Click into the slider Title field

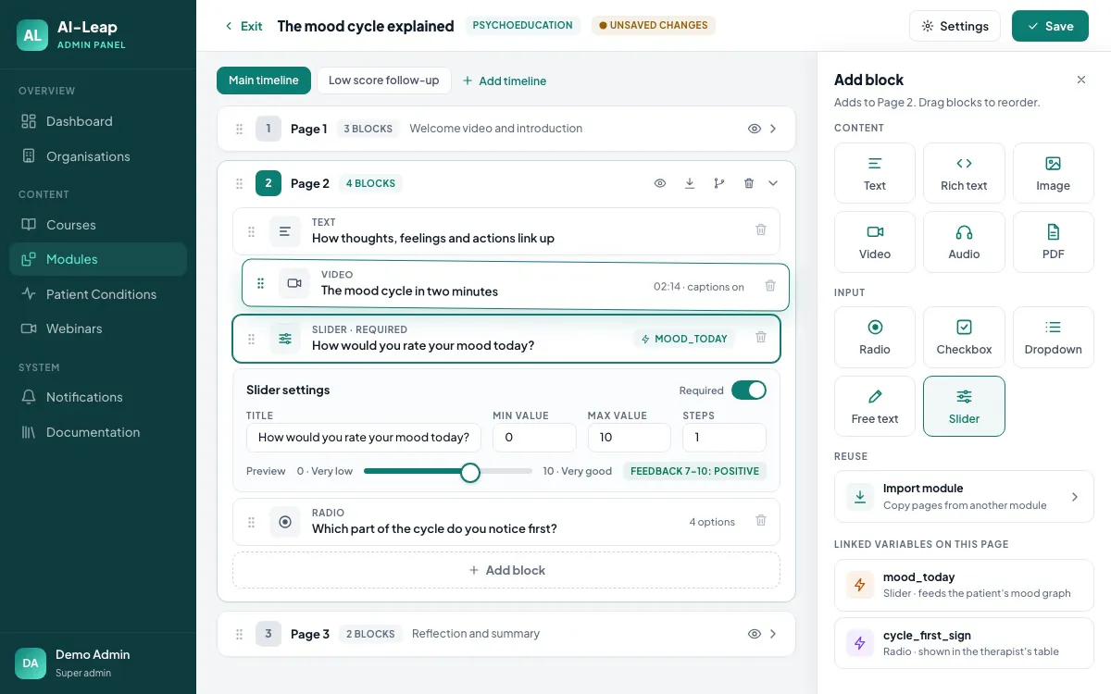[x=364, y=438]
